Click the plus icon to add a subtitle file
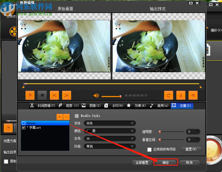The width and height of the screenshot is (222, 172). point(59,117)
